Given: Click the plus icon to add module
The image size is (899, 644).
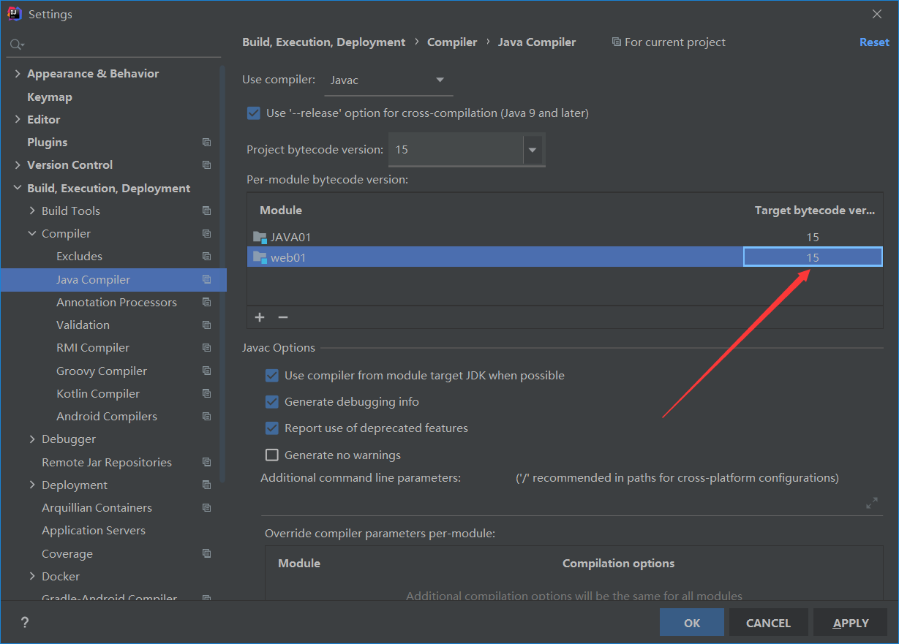Looking at the screenshot, I should (260, 317).
